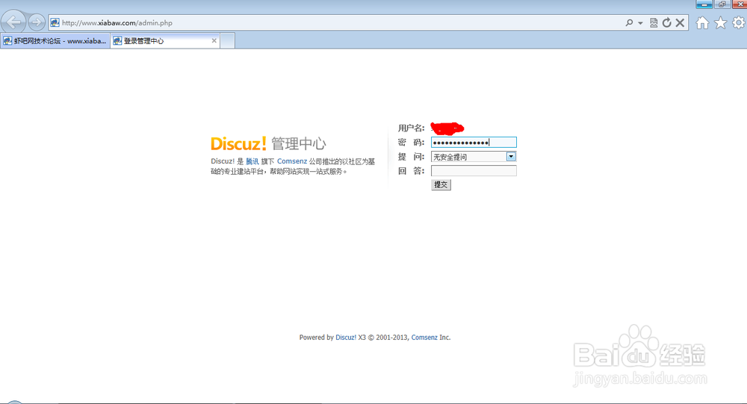Image resolution: width=747 pixels, height=404 pixels.
Task: Open browser Tools gear icon
Action: pyautogui.click(x=739, y=22)
